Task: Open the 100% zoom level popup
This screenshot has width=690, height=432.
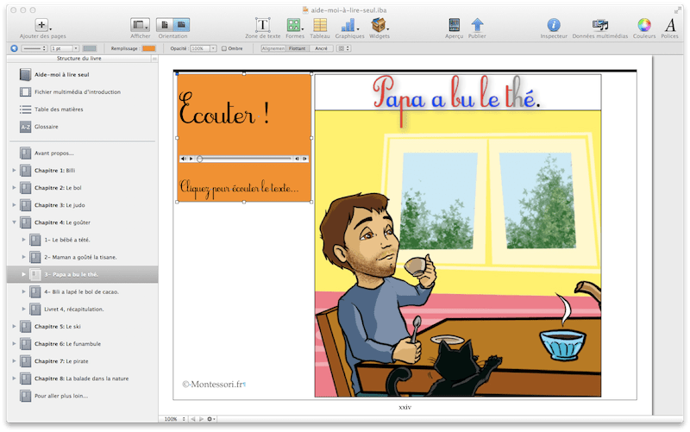Action: (x=174, y=419)
